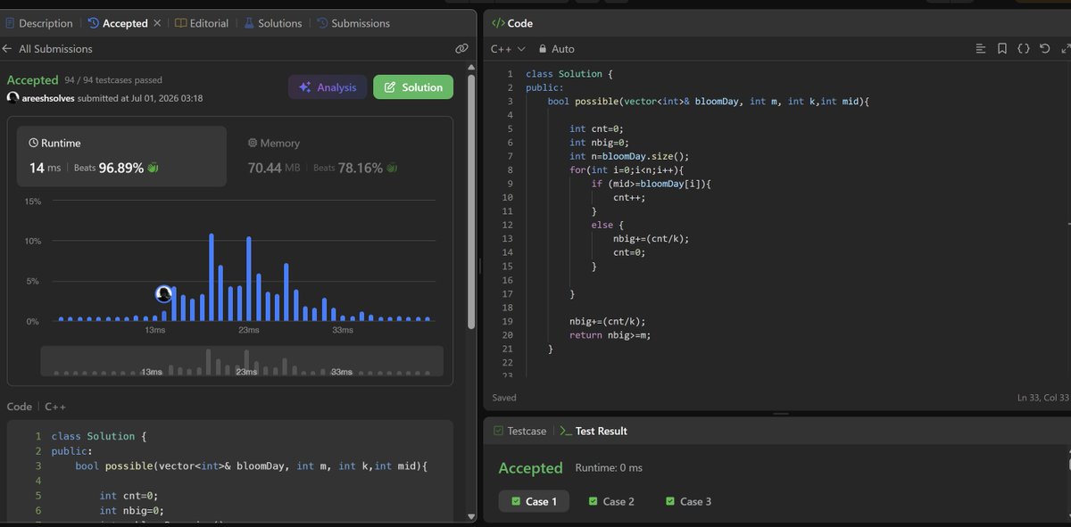Screen dimensions: 1071x527
Task: Open the Test Result tab
Action: tap(594, 431)
